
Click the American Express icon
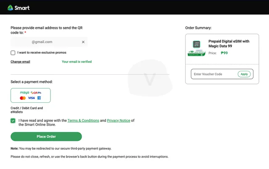39,98
